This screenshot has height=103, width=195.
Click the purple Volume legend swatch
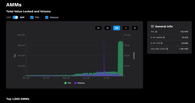(x=75, y=83)
